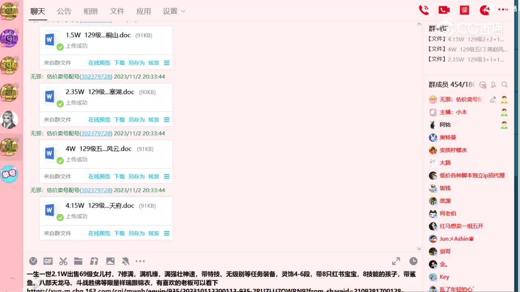This screenshot has width=520, height=292.
Task: Open group member mute settings icon
Action: (483, 85)
